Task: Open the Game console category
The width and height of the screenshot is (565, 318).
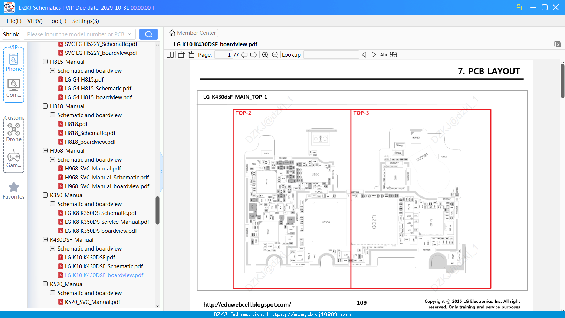Action: [14, 159]
